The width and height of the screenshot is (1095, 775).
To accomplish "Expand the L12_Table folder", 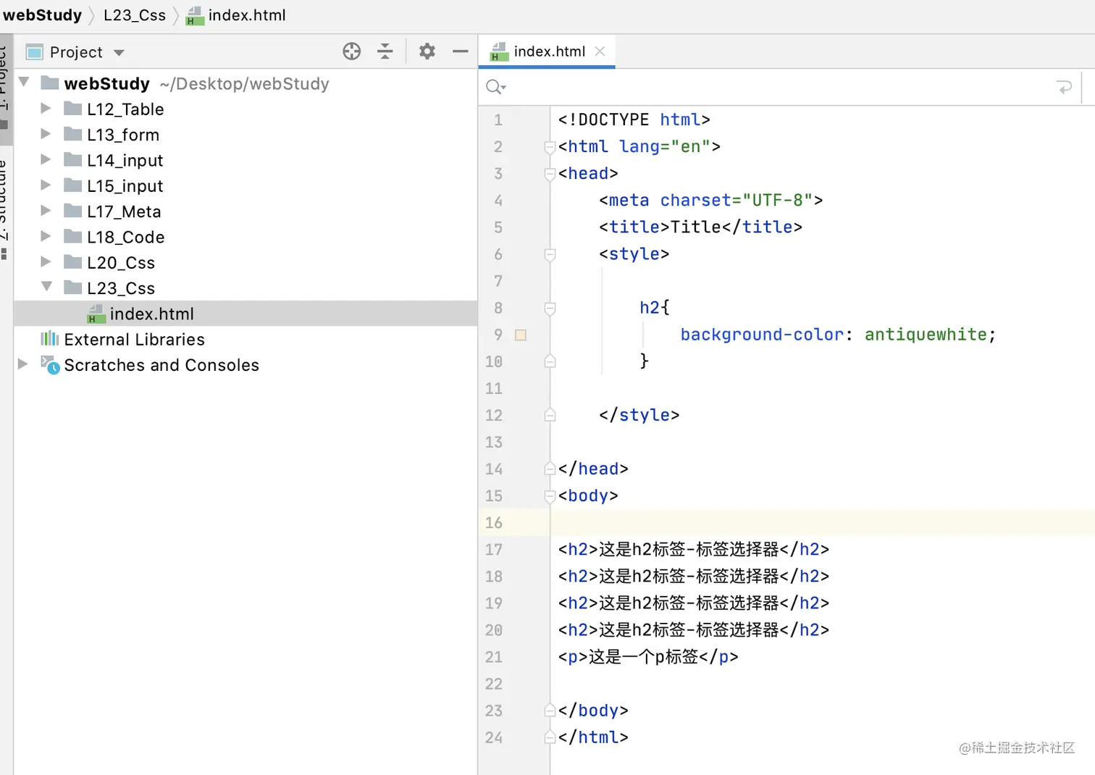I will coord(46,109).
